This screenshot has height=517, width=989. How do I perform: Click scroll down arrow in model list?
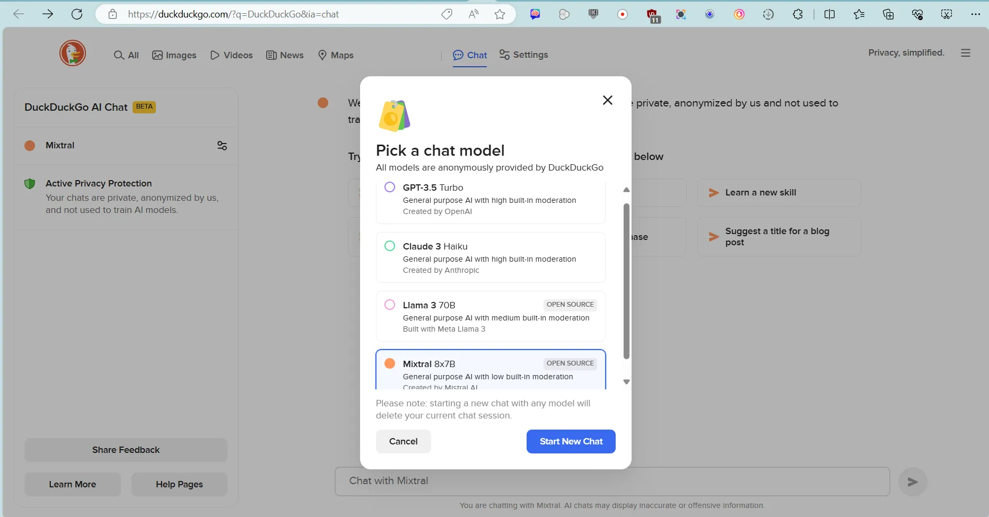point(626,382)
